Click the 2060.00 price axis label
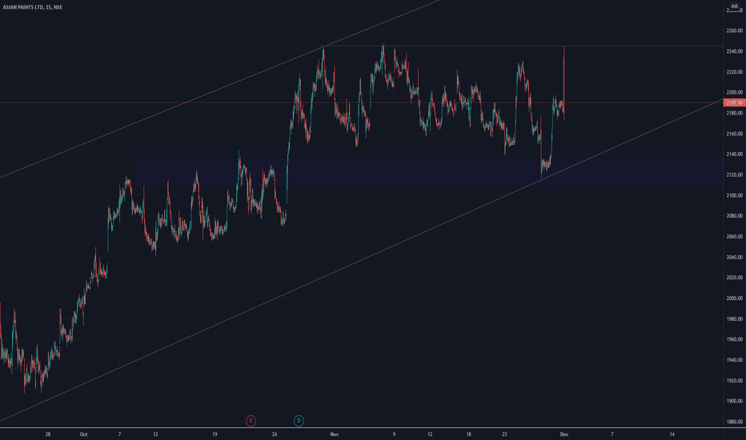 tap(735, 237)
